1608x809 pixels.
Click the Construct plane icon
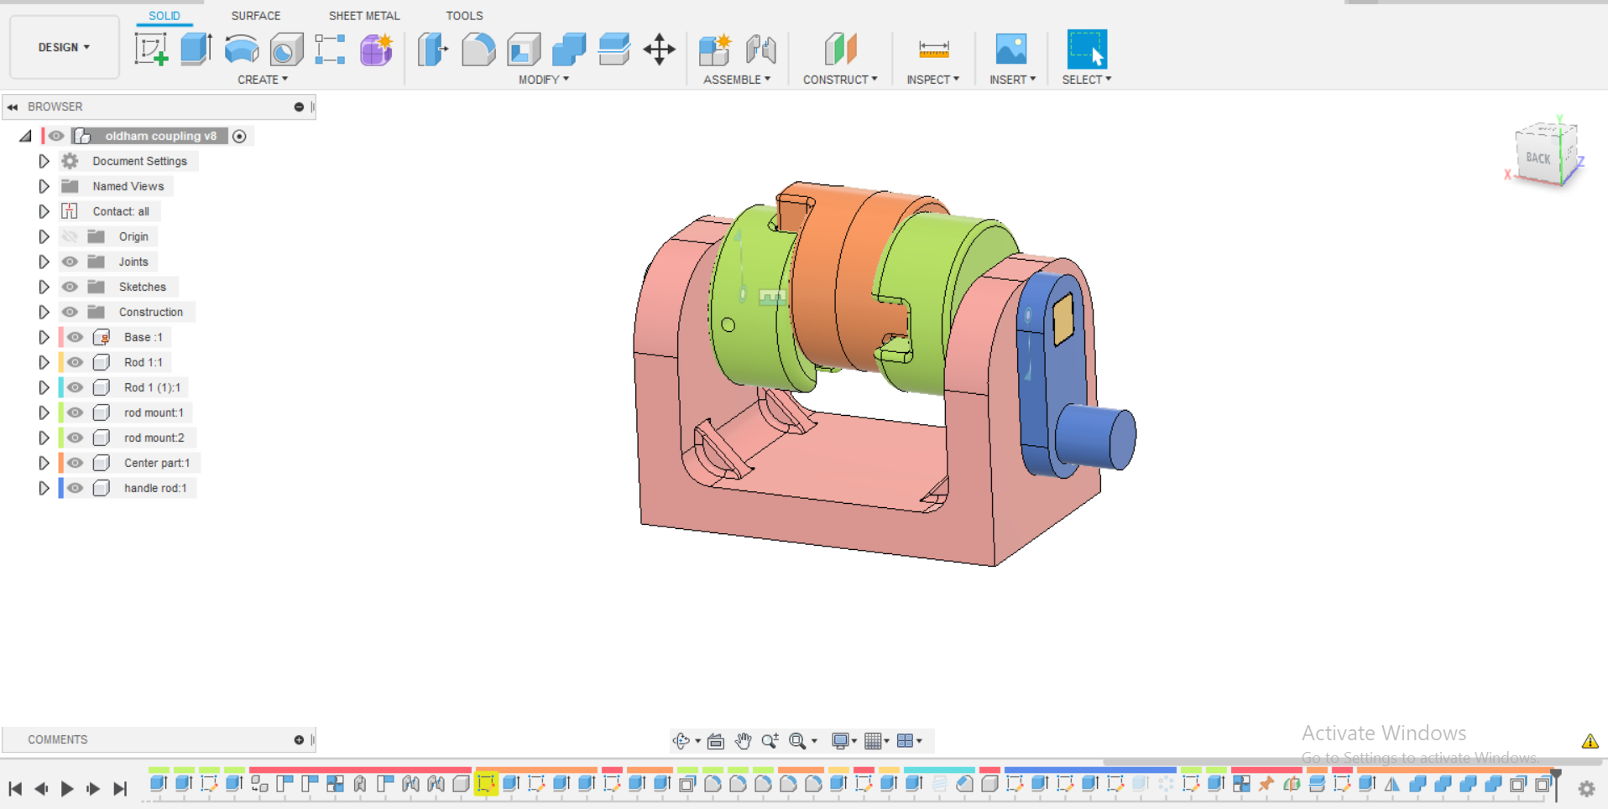pyautogui.click(x=840, y=49)
